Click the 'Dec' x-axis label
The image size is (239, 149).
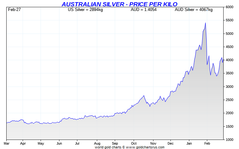[x=170, y=143]
